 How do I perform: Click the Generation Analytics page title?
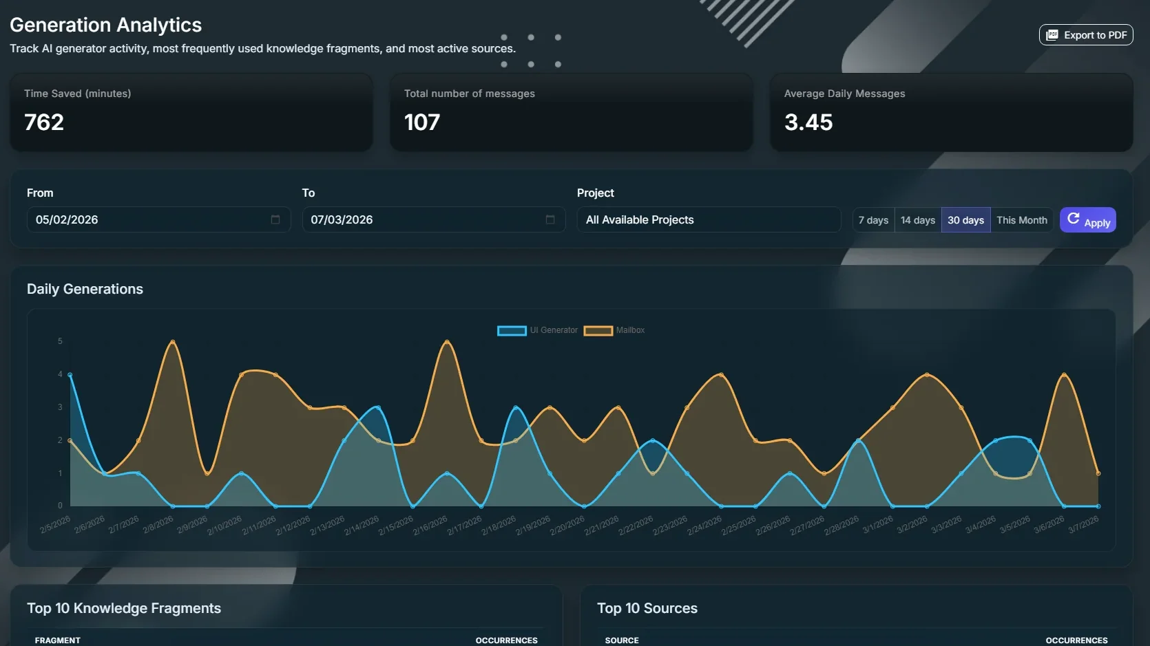pos(105,25)
